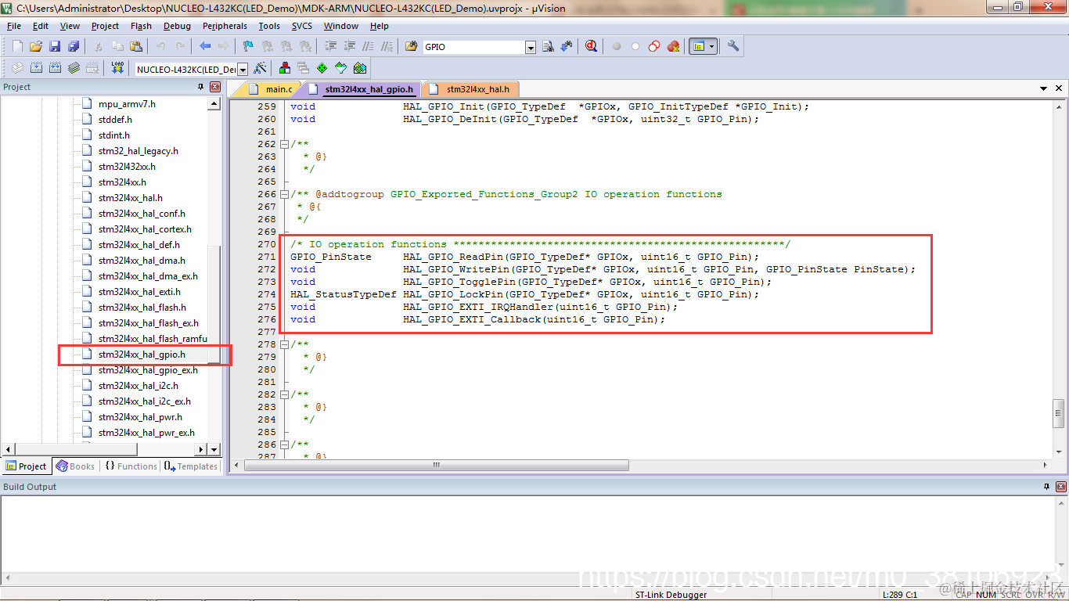
Task: Collapse the fold marker at line 278
Action: [x=284, y=344]
